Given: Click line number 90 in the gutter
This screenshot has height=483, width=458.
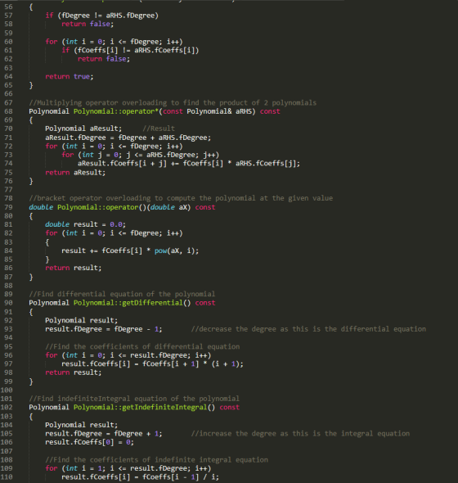Looking at the screenshot, I should pyautogui.click(x=8, y=303).
